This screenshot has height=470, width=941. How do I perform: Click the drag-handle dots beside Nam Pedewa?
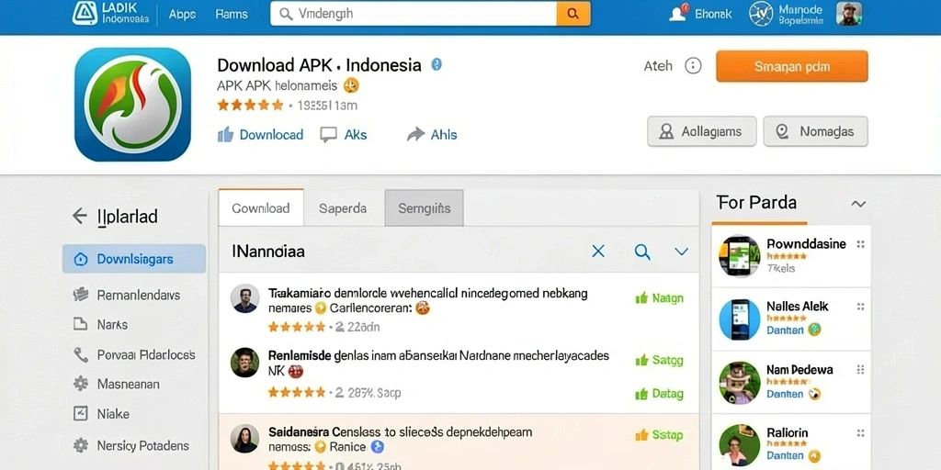pos(860,370)
